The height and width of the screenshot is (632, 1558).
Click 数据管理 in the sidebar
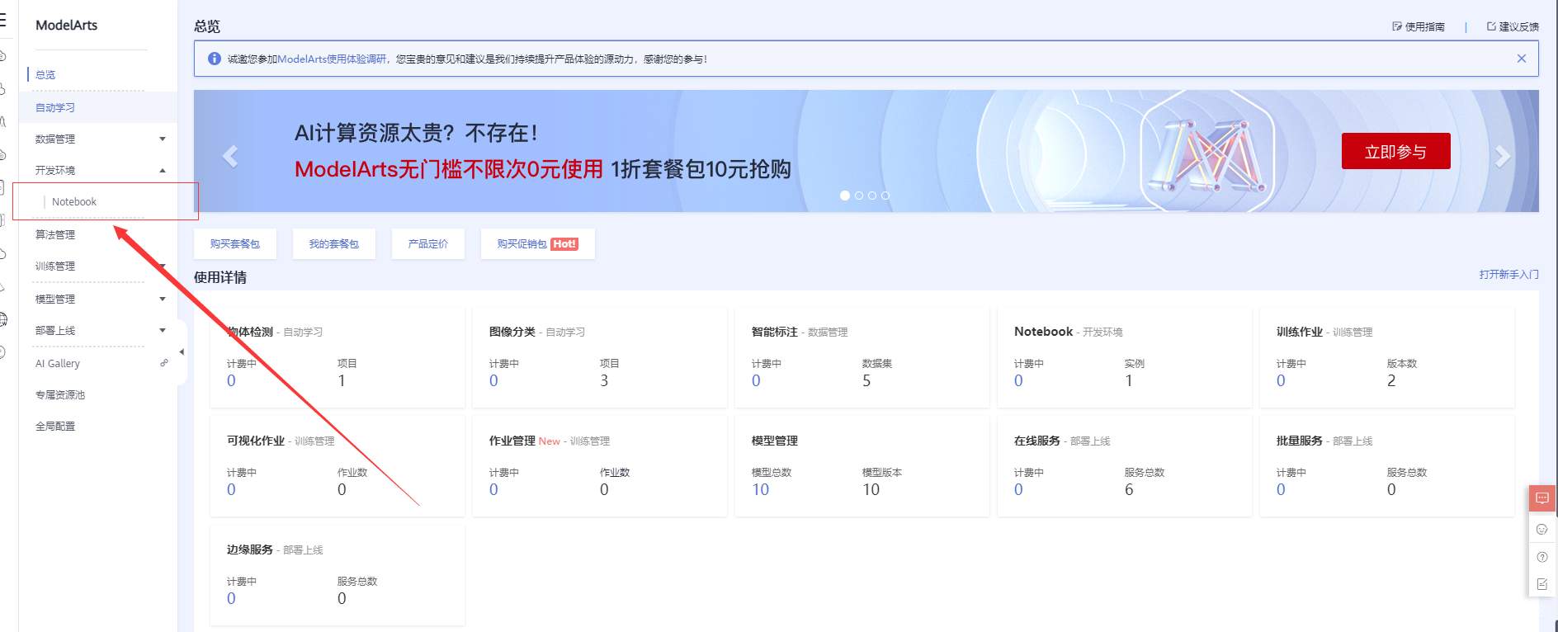(55, 139)
